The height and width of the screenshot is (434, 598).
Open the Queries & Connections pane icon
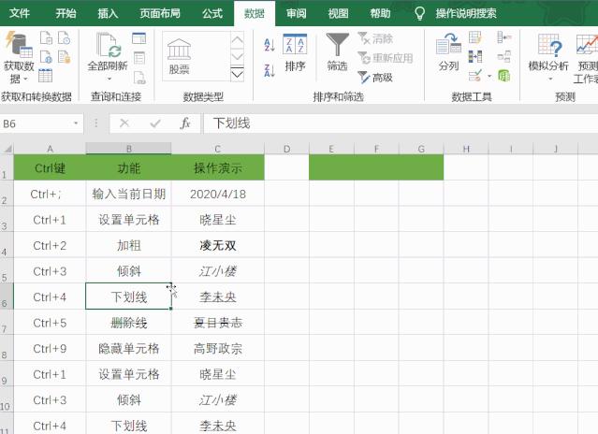(139, 38)
